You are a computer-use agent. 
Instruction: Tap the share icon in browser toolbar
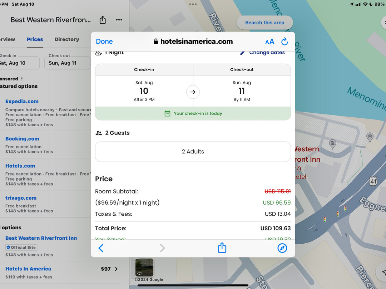tap(222, 248)
